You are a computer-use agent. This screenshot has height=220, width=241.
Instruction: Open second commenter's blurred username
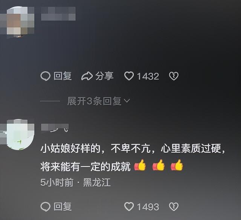[55, 128]
